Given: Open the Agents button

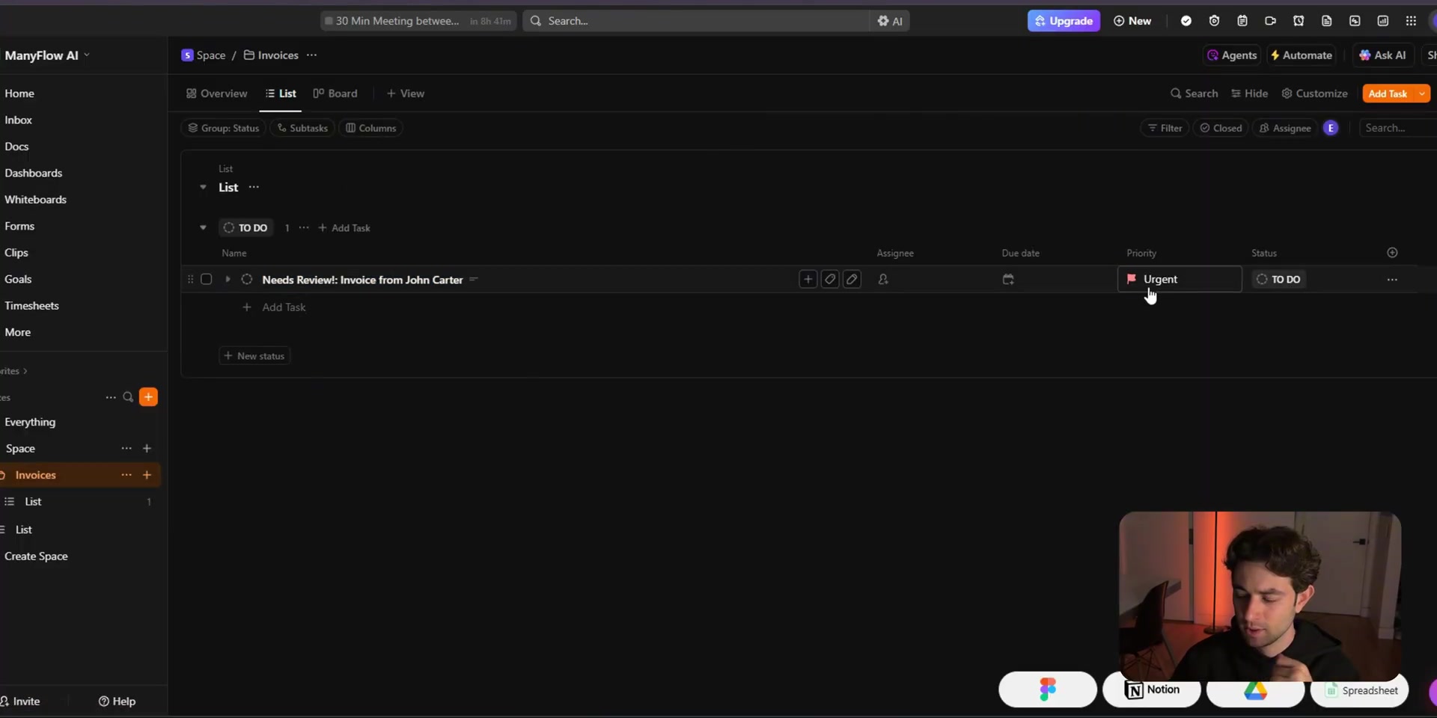Looking at the screenshot, I should tap(1231, 55).
